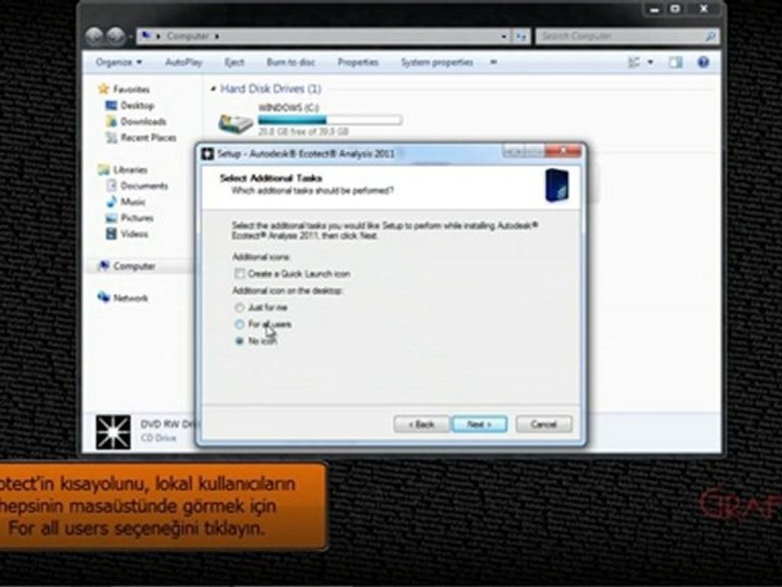Click AutoPlay in Explorer toolbar
The height and width of the screenshot is (587, 782).
183,63
